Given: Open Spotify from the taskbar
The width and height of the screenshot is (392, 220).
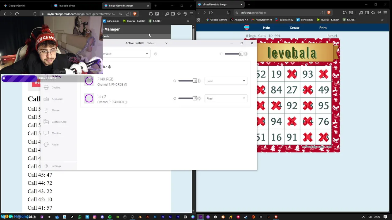Looking at the screenshot, I should click(110, 217).
